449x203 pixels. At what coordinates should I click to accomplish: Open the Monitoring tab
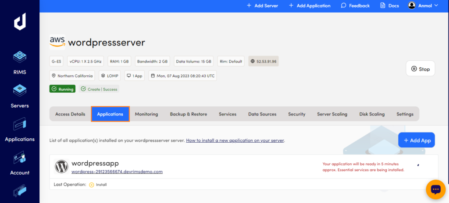pos(146,114)
